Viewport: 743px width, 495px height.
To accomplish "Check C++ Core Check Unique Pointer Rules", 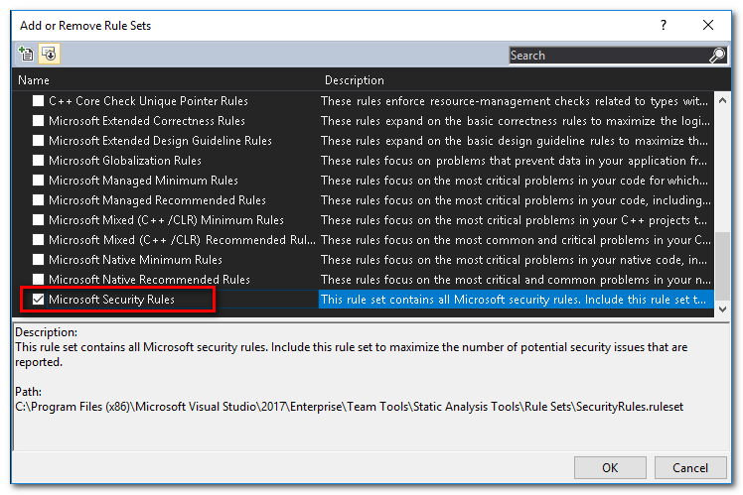I will (39, 101).
